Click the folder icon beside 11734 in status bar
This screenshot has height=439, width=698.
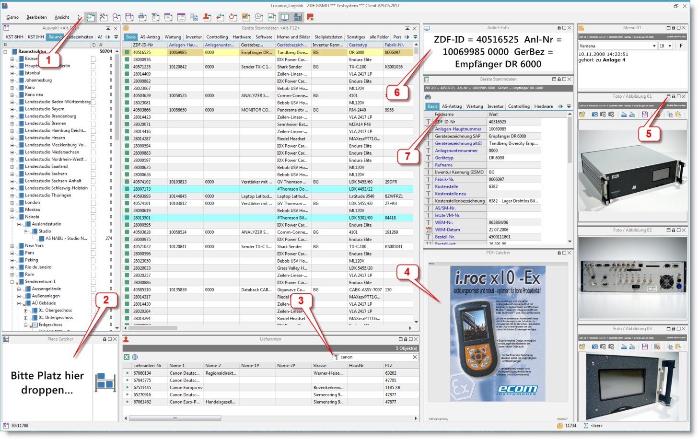pos(559,426)
